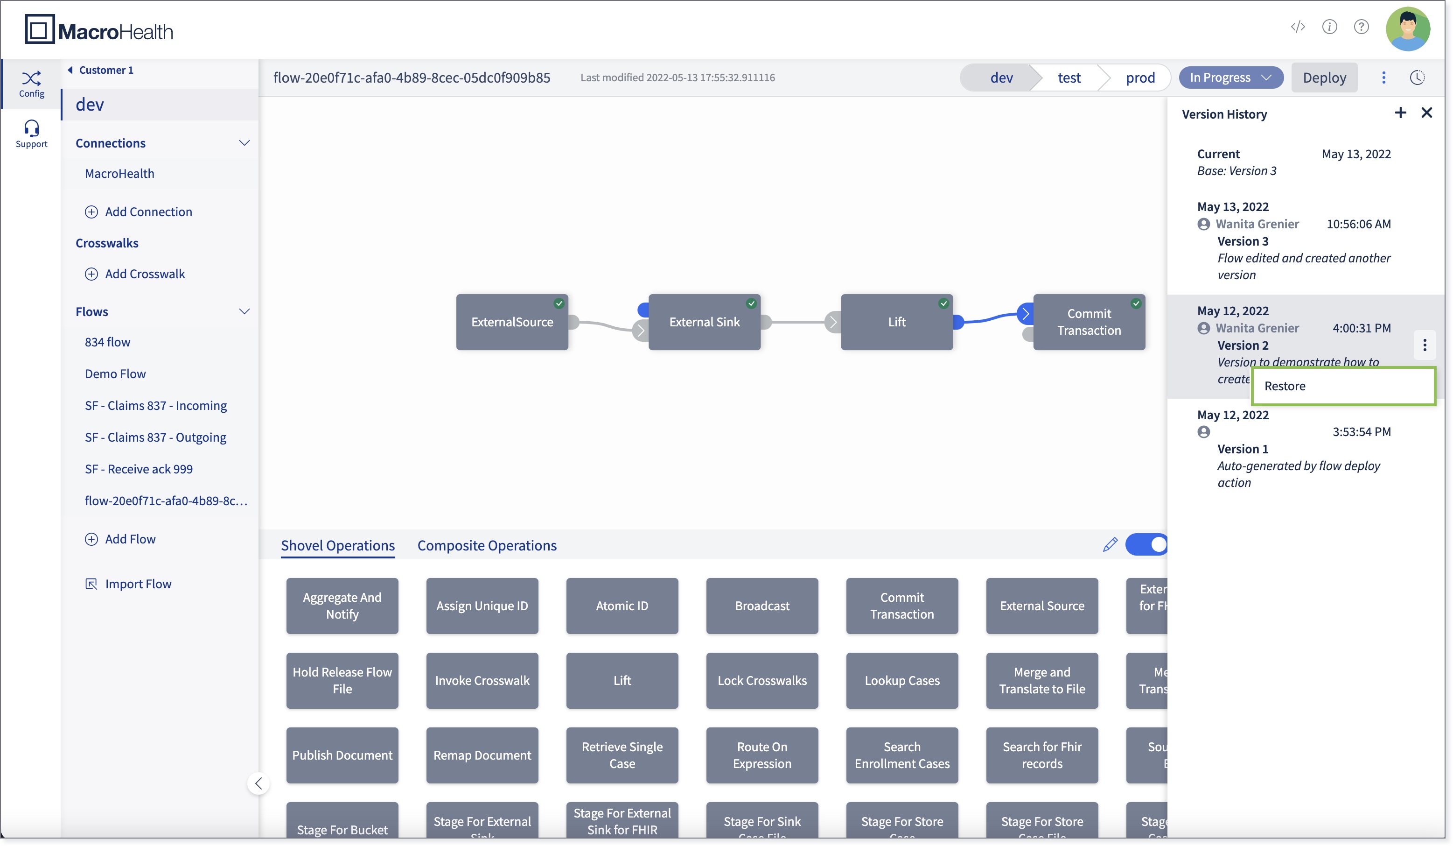The image size is (1453, 846).
Task: Toggle the operations panel switch
Action: (1146, 544)
